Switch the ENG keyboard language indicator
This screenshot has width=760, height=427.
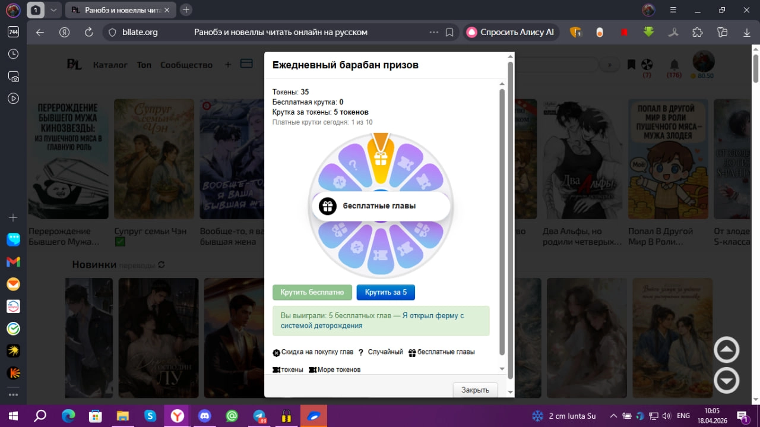[x=683, y=416]
